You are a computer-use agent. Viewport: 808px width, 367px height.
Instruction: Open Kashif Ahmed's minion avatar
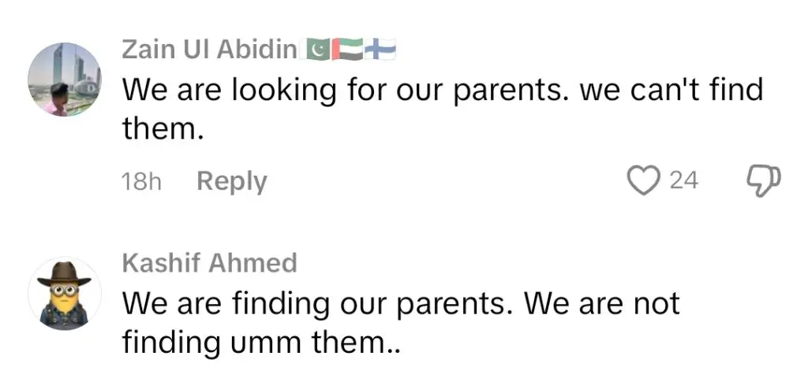tap(65, 294)
